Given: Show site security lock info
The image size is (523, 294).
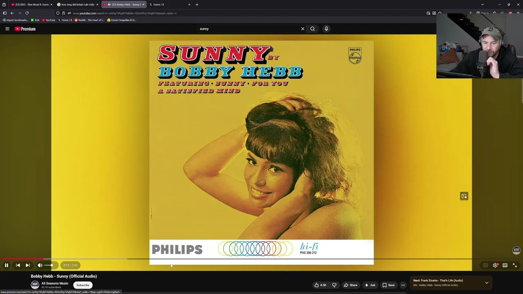Looking at the screenshot, I should pos(63,13).
